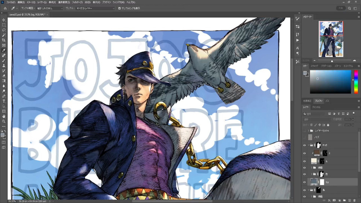The image size is (361, 203).
Task: Toggle the sampling ring display checkbox
Action: point(119,8)
